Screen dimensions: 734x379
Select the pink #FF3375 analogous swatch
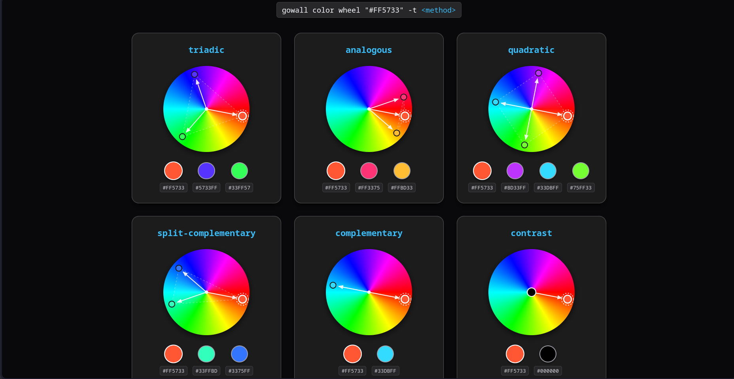(x=369, y=171)
